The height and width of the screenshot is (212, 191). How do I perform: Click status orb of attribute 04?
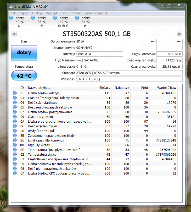pos(15,102)
